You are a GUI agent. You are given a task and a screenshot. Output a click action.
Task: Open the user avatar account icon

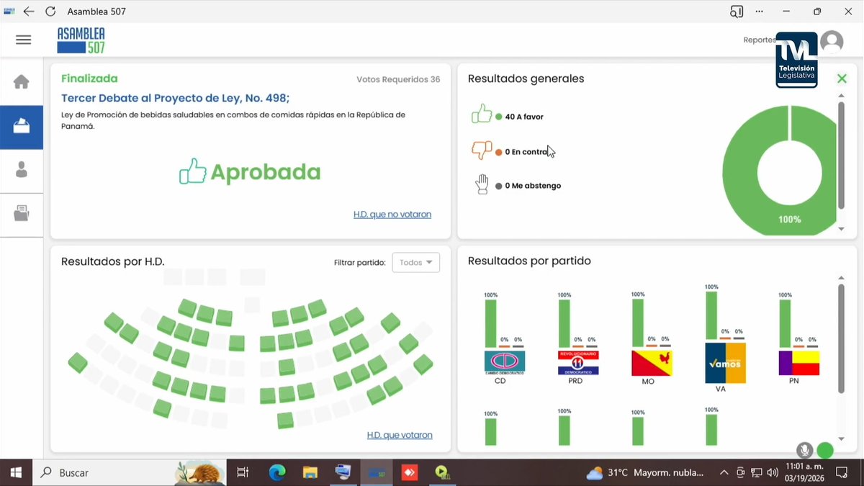[x=832, y=42]
